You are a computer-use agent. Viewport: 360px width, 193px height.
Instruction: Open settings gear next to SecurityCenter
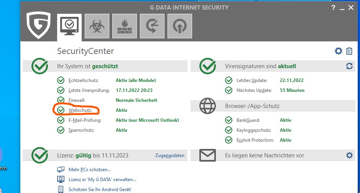click(338, 51)
